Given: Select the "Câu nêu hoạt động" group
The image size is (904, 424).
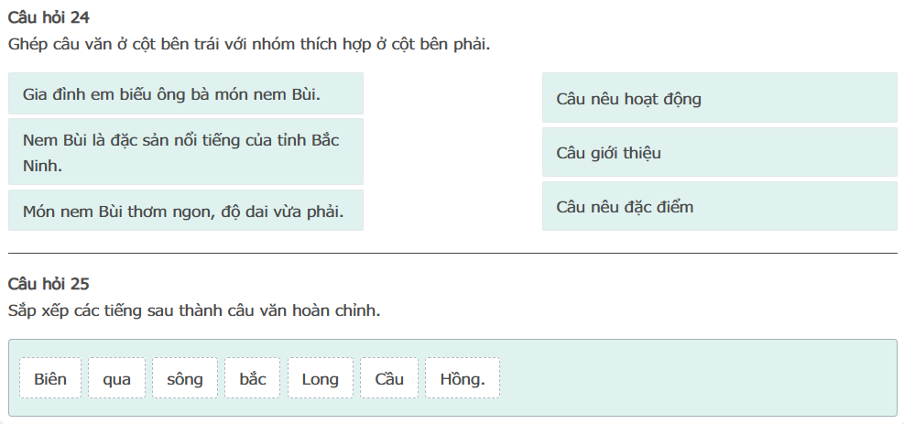Looking at the screenshot, I should [x=719, y=98].
